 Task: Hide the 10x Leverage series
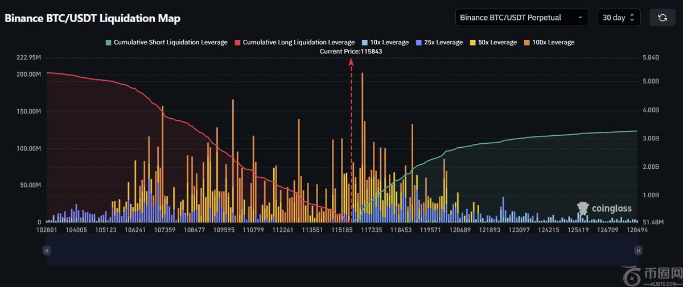(x=385, y=43)
